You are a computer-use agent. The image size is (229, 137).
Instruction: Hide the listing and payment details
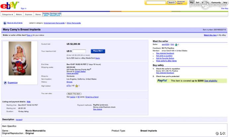(29, 102)
